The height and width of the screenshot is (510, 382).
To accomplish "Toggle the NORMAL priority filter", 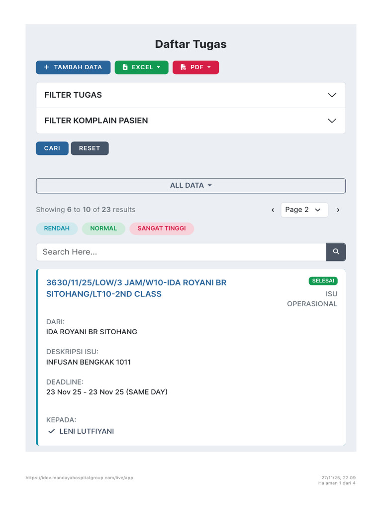I will (103, 228).
